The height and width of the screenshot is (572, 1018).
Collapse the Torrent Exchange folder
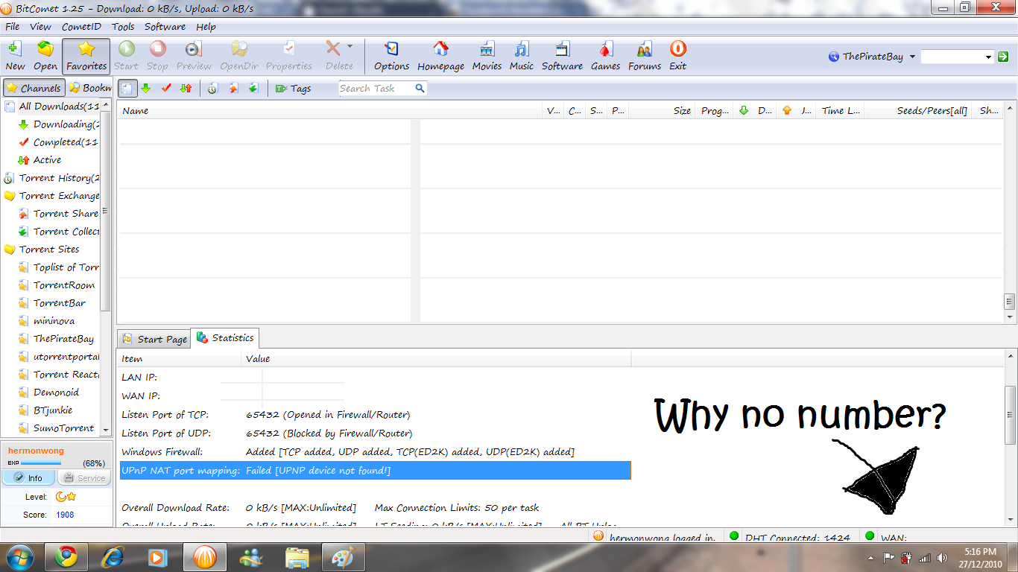[10, 196]
